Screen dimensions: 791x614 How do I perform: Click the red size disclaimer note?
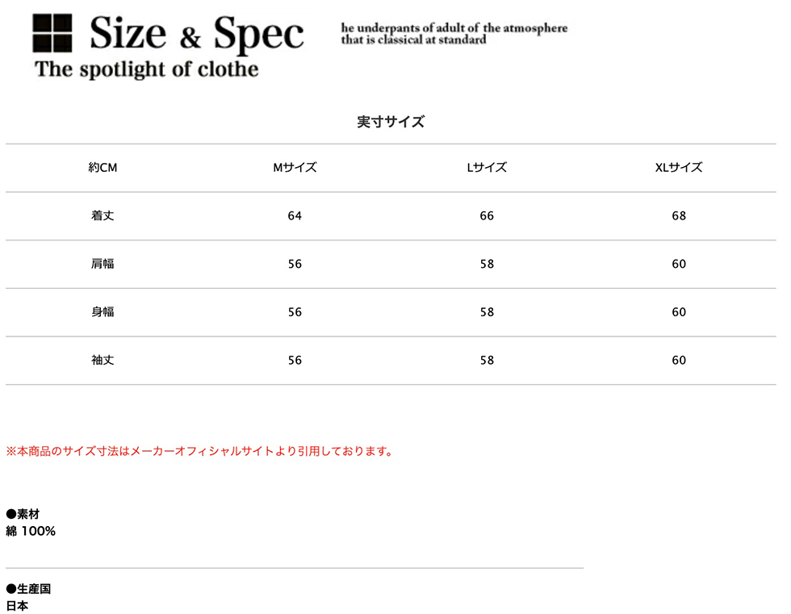200,451
